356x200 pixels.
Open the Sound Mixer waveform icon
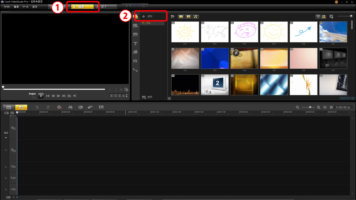point(70,107)
